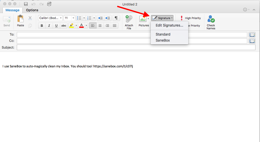The image size is (260, 142).
Task: Open address book beside To field
Action: tap(252, 35)
